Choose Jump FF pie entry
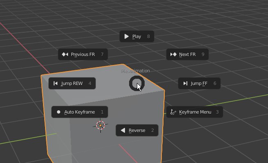 click(x=199, y=83)
